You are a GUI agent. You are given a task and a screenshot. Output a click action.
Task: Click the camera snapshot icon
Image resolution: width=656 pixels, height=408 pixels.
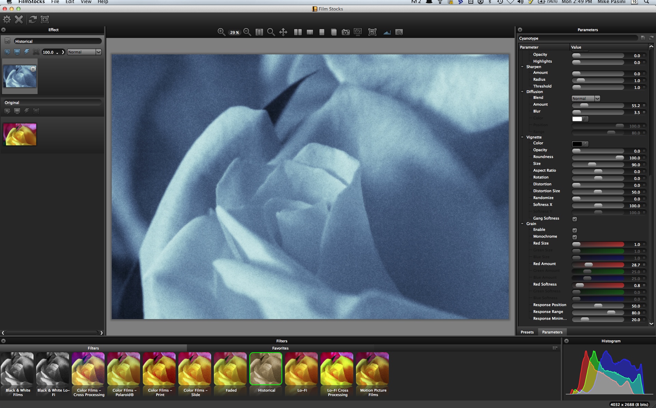click(x=346, y=32)
